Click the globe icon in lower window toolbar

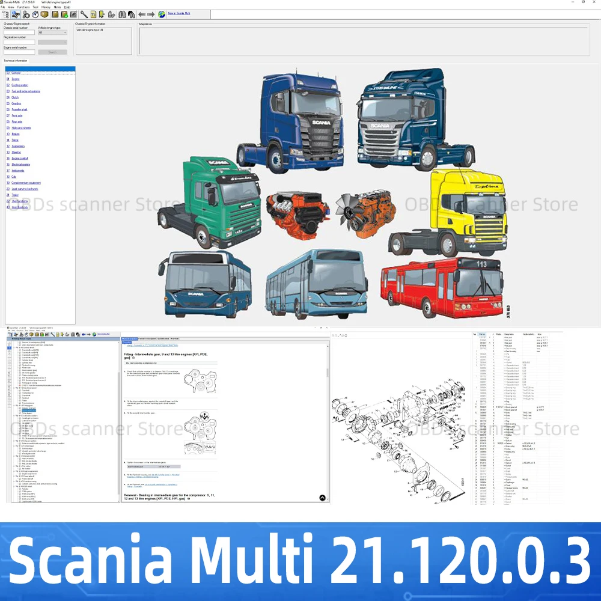coord(94,334)
